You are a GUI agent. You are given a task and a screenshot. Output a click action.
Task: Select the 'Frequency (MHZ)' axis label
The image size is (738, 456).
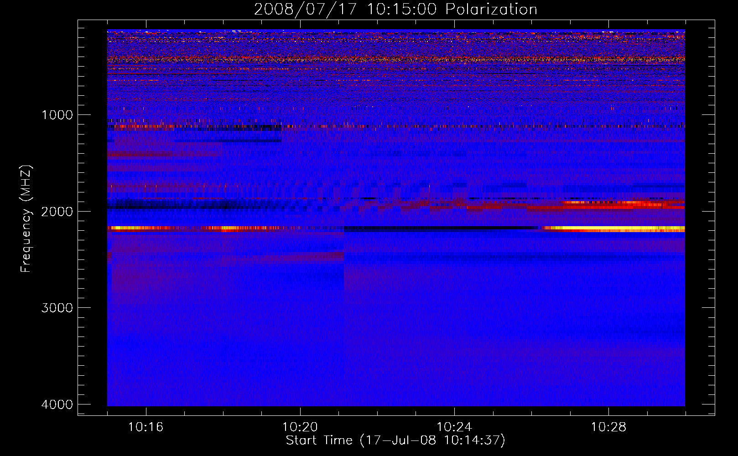(26, 219)
